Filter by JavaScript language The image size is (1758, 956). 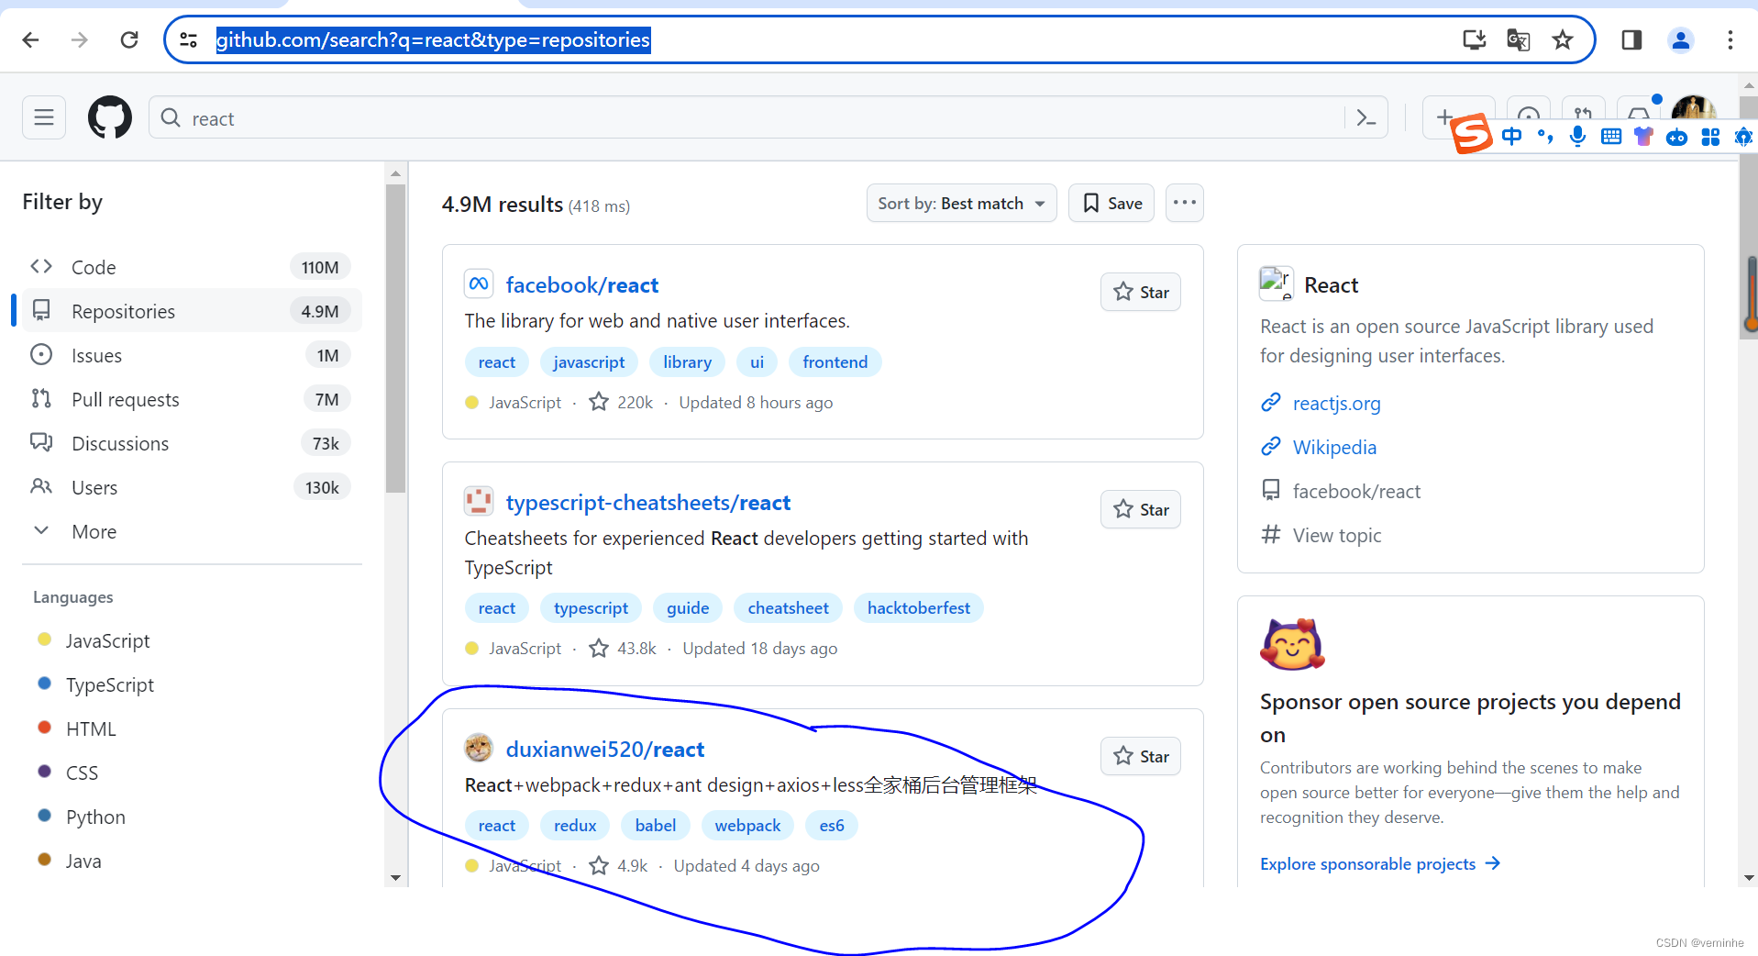click(107, 640)
